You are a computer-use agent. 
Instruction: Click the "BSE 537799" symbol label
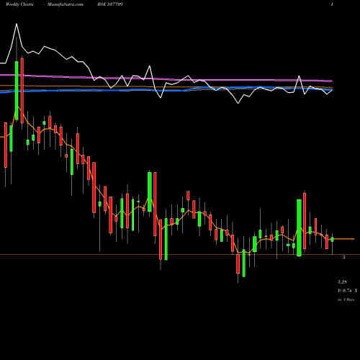click(x=110, y=4)
